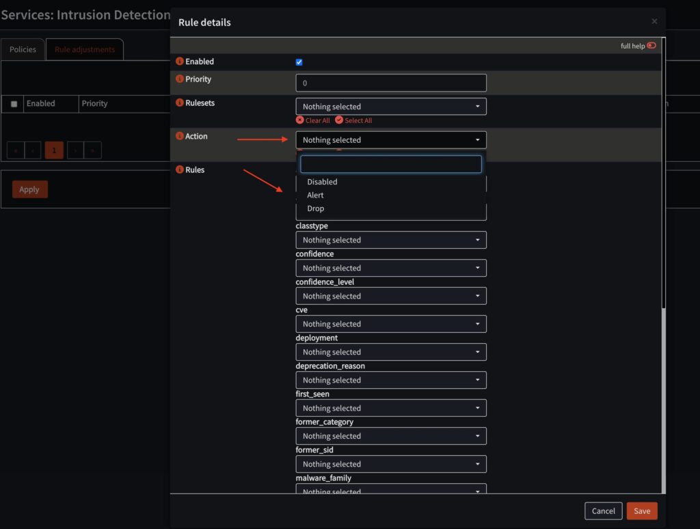Viewport: 700px width, 529px height.
Task: Click the dialog's vertical scrollbar
Action: click(x=663, y=174)
